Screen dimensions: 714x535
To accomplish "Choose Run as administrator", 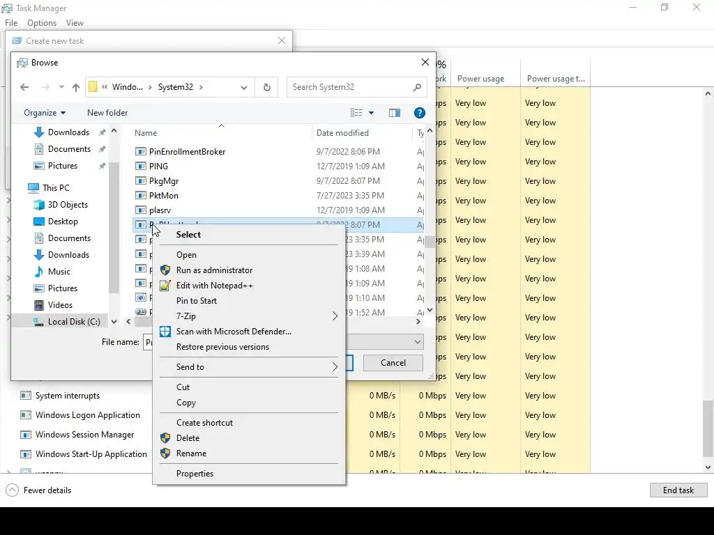I will click(x=249, y=270).
